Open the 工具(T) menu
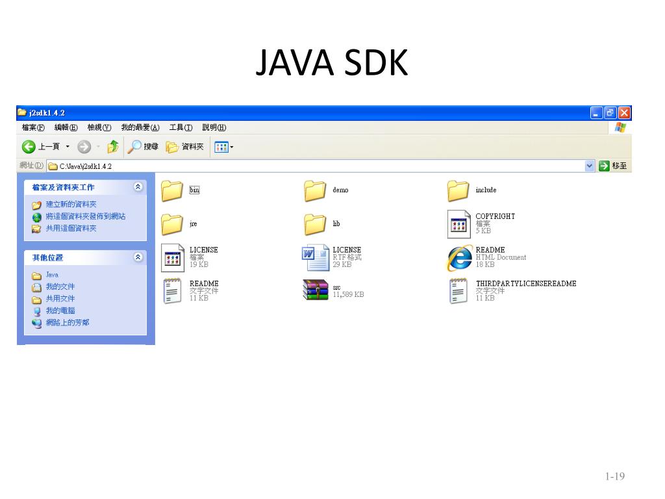Screen dimensions: 665x499 [181, 127]
